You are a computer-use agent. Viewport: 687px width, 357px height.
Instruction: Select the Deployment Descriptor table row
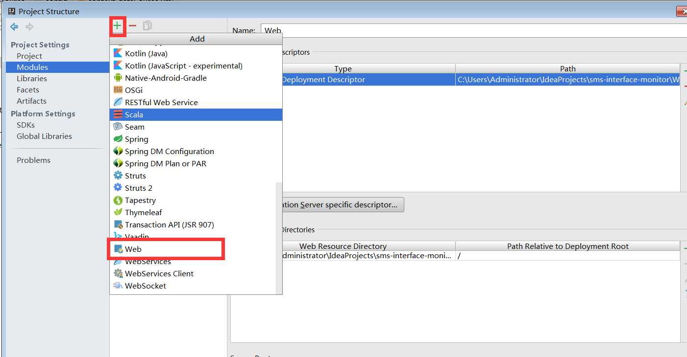click(481, 79)
